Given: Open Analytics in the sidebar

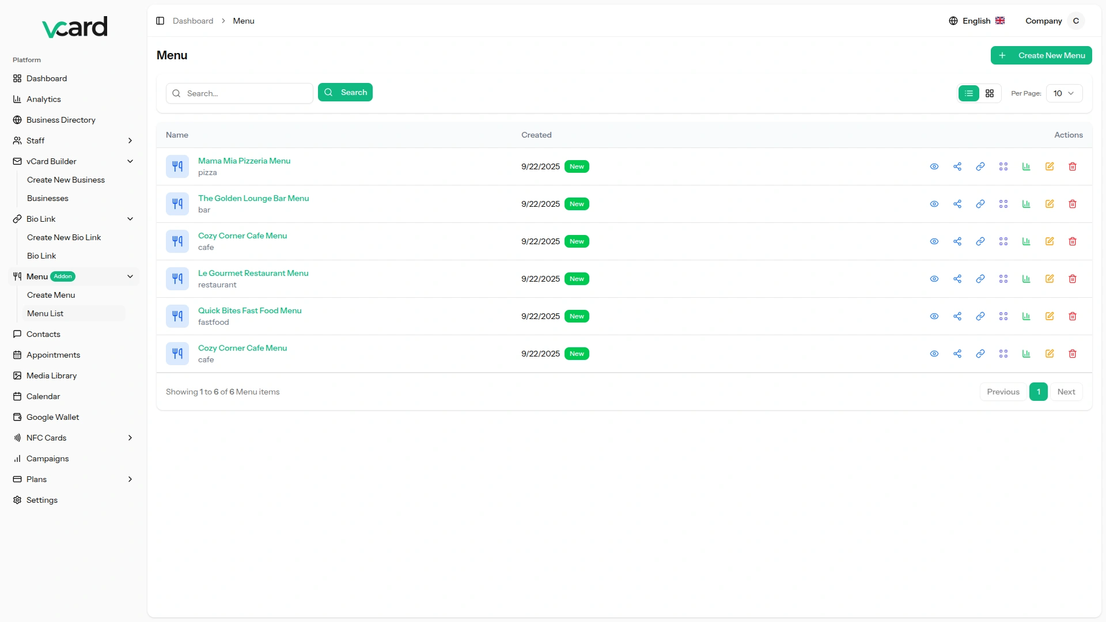Looking at the screenshot, I should [x=44, y=99].
